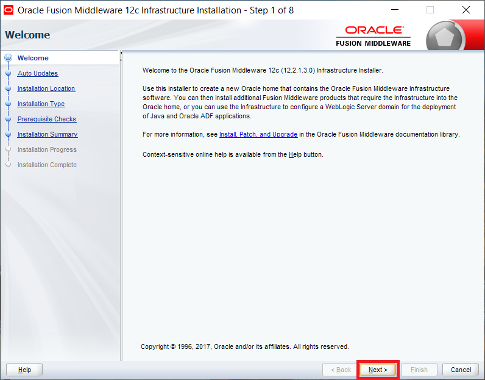Screen dimensions: 485x380
Task: Open the Auto Updates step link
Action: pos(38,73)
